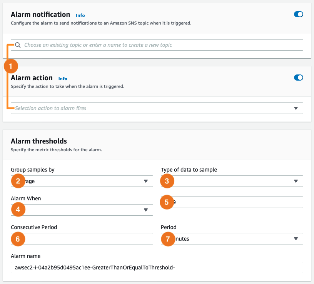The height and width of the screenshot is (284, 314).
Task: Open the Selection action to alarm fires dropdown
Action: coord(154,108)
